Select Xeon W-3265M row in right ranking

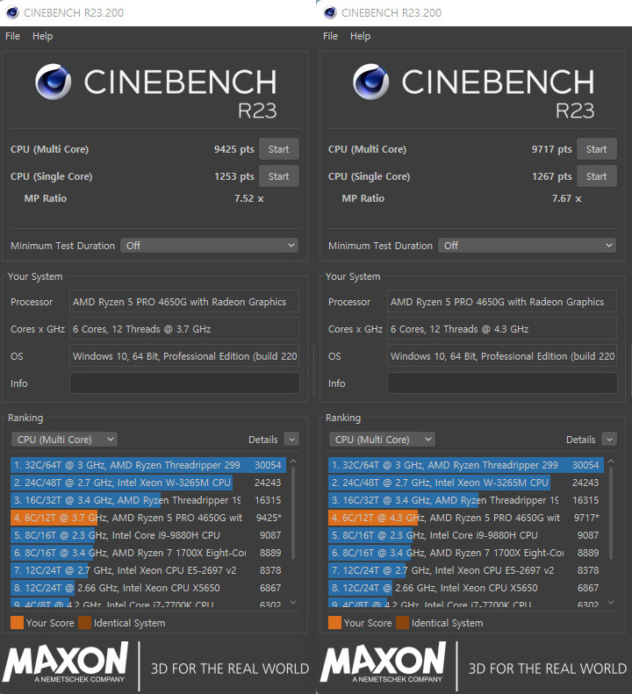click(466, 483)
